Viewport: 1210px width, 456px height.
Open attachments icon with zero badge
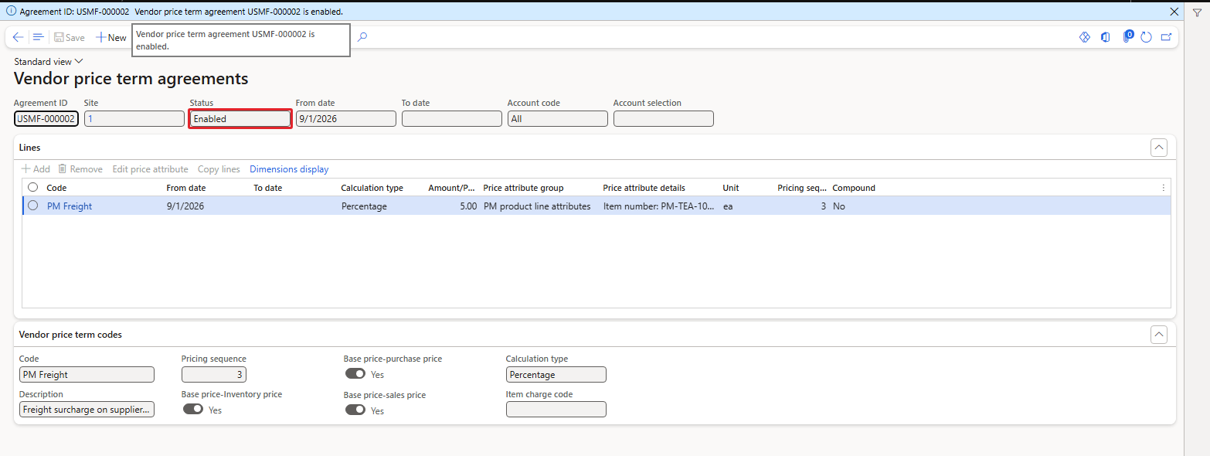click(1127, 36)
